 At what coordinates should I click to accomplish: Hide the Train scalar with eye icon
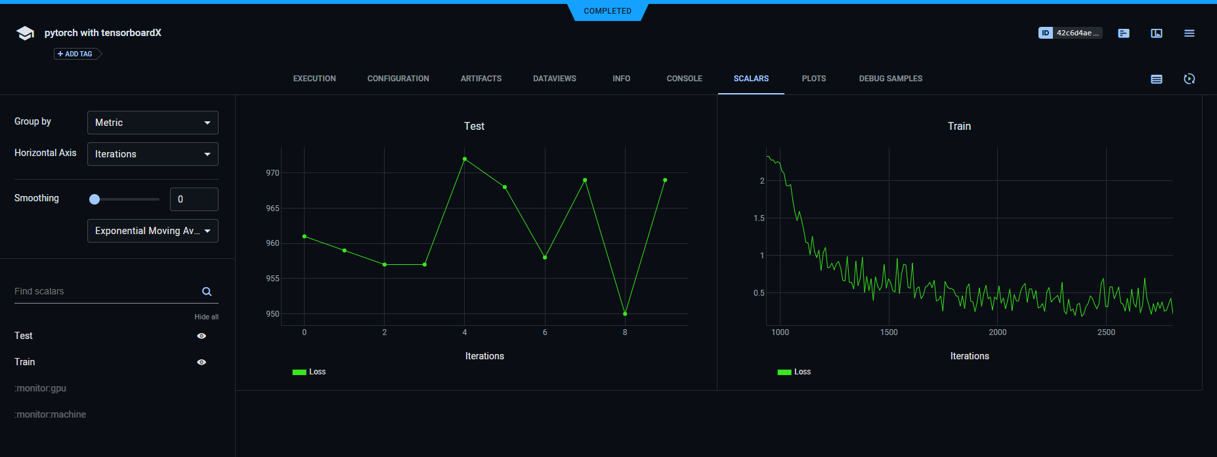(x=202, y=362)
